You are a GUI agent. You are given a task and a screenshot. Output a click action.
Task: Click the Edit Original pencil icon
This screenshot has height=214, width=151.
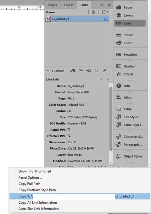coord(104,70)
